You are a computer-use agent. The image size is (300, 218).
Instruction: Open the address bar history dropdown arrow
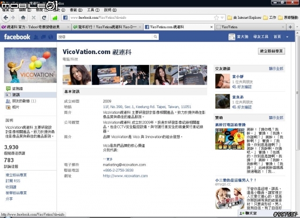[x=222, y=18]
